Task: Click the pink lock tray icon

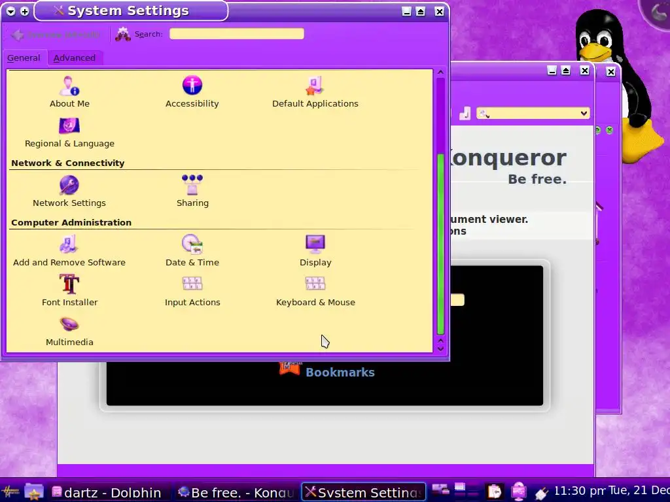Action: click(x=518, y=492)
